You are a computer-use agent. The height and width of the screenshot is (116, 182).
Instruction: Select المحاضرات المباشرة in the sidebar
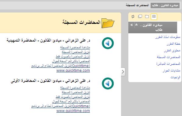[x=168, y=64]
